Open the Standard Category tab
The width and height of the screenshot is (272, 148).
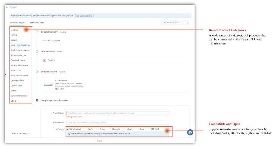point(17,23)
